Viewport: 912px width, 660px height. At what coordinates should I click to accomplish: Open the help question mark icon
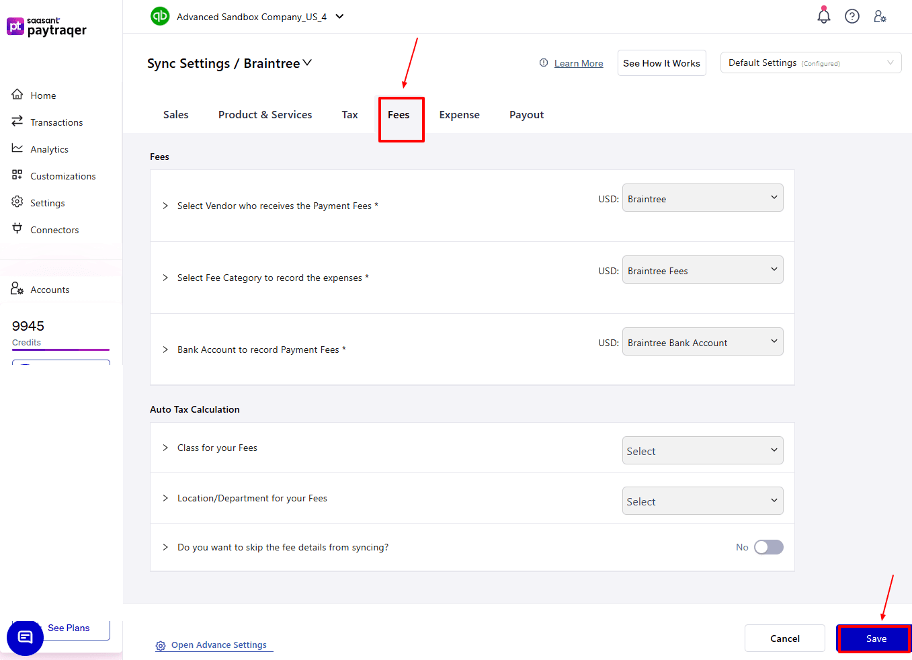click(852, 16)
